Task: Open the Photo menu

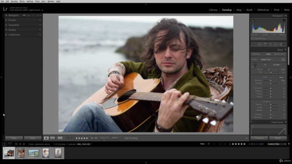Action: tap(22, 1)
